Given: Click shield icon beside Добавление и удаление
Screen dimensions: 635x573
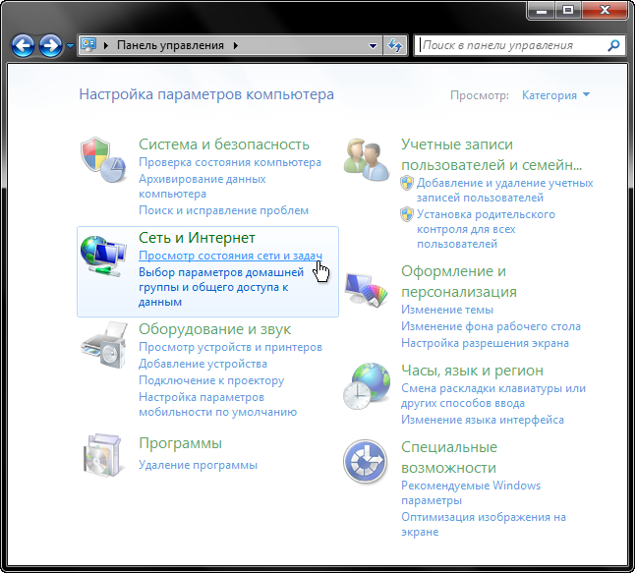Looking at the screenshot, I should point(407,183).
